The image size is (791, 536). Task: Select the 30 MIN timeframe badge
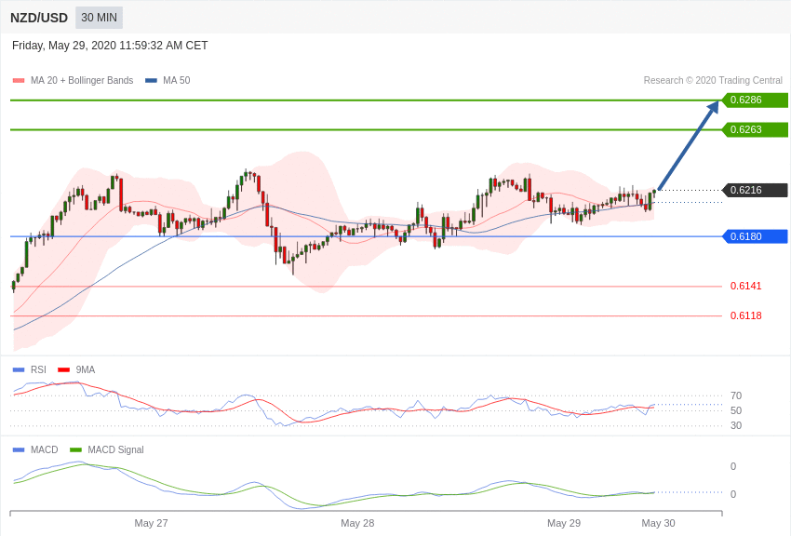tap(99, 18)
